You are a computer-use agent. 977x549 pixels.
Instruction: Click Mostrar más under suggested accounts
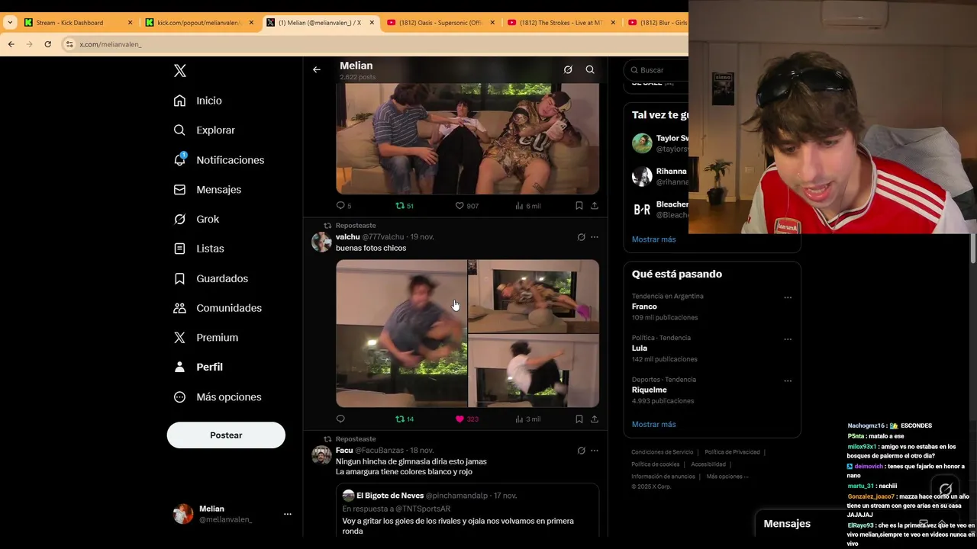(x=653, y=239)
